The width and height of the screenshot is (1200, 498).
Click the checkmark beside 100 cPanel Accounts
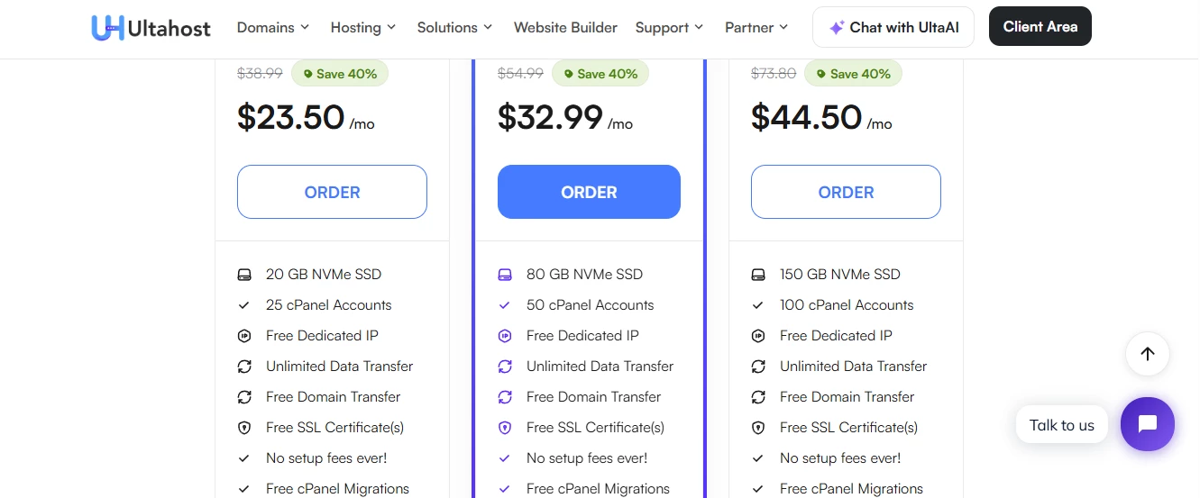tap(758, 305)
